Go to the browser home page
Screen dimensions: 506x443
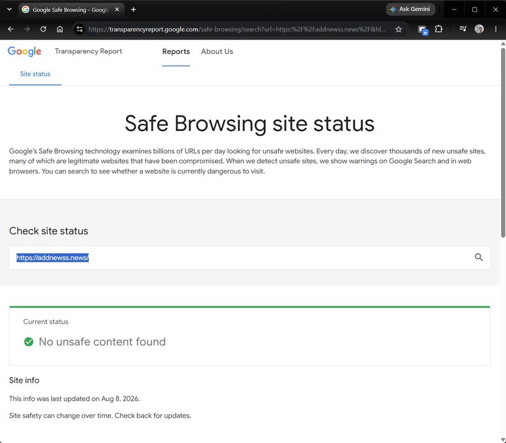tap(60, 29)
